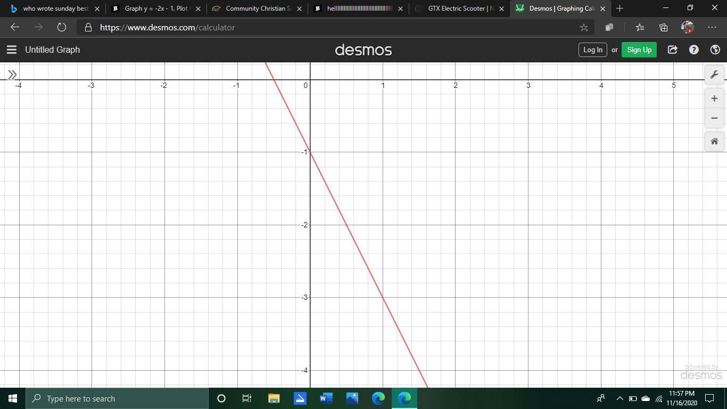Open OneDrive cloud icon in tray
Screen dimensions: 727x409
(x=646, y=398)
